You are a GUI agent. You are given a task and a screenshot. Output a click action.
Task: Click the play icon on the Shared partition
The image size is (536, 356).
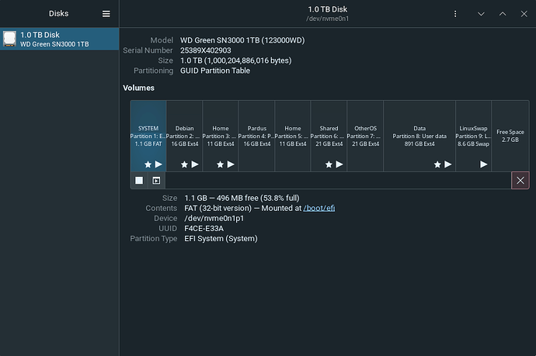coord(339,164)
